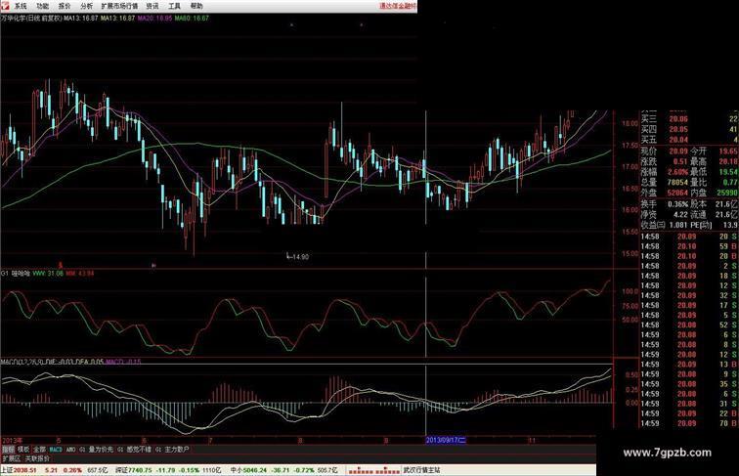Click the MACD parameters header label
This screenshot has width=739, height=476.
(21, 362)
